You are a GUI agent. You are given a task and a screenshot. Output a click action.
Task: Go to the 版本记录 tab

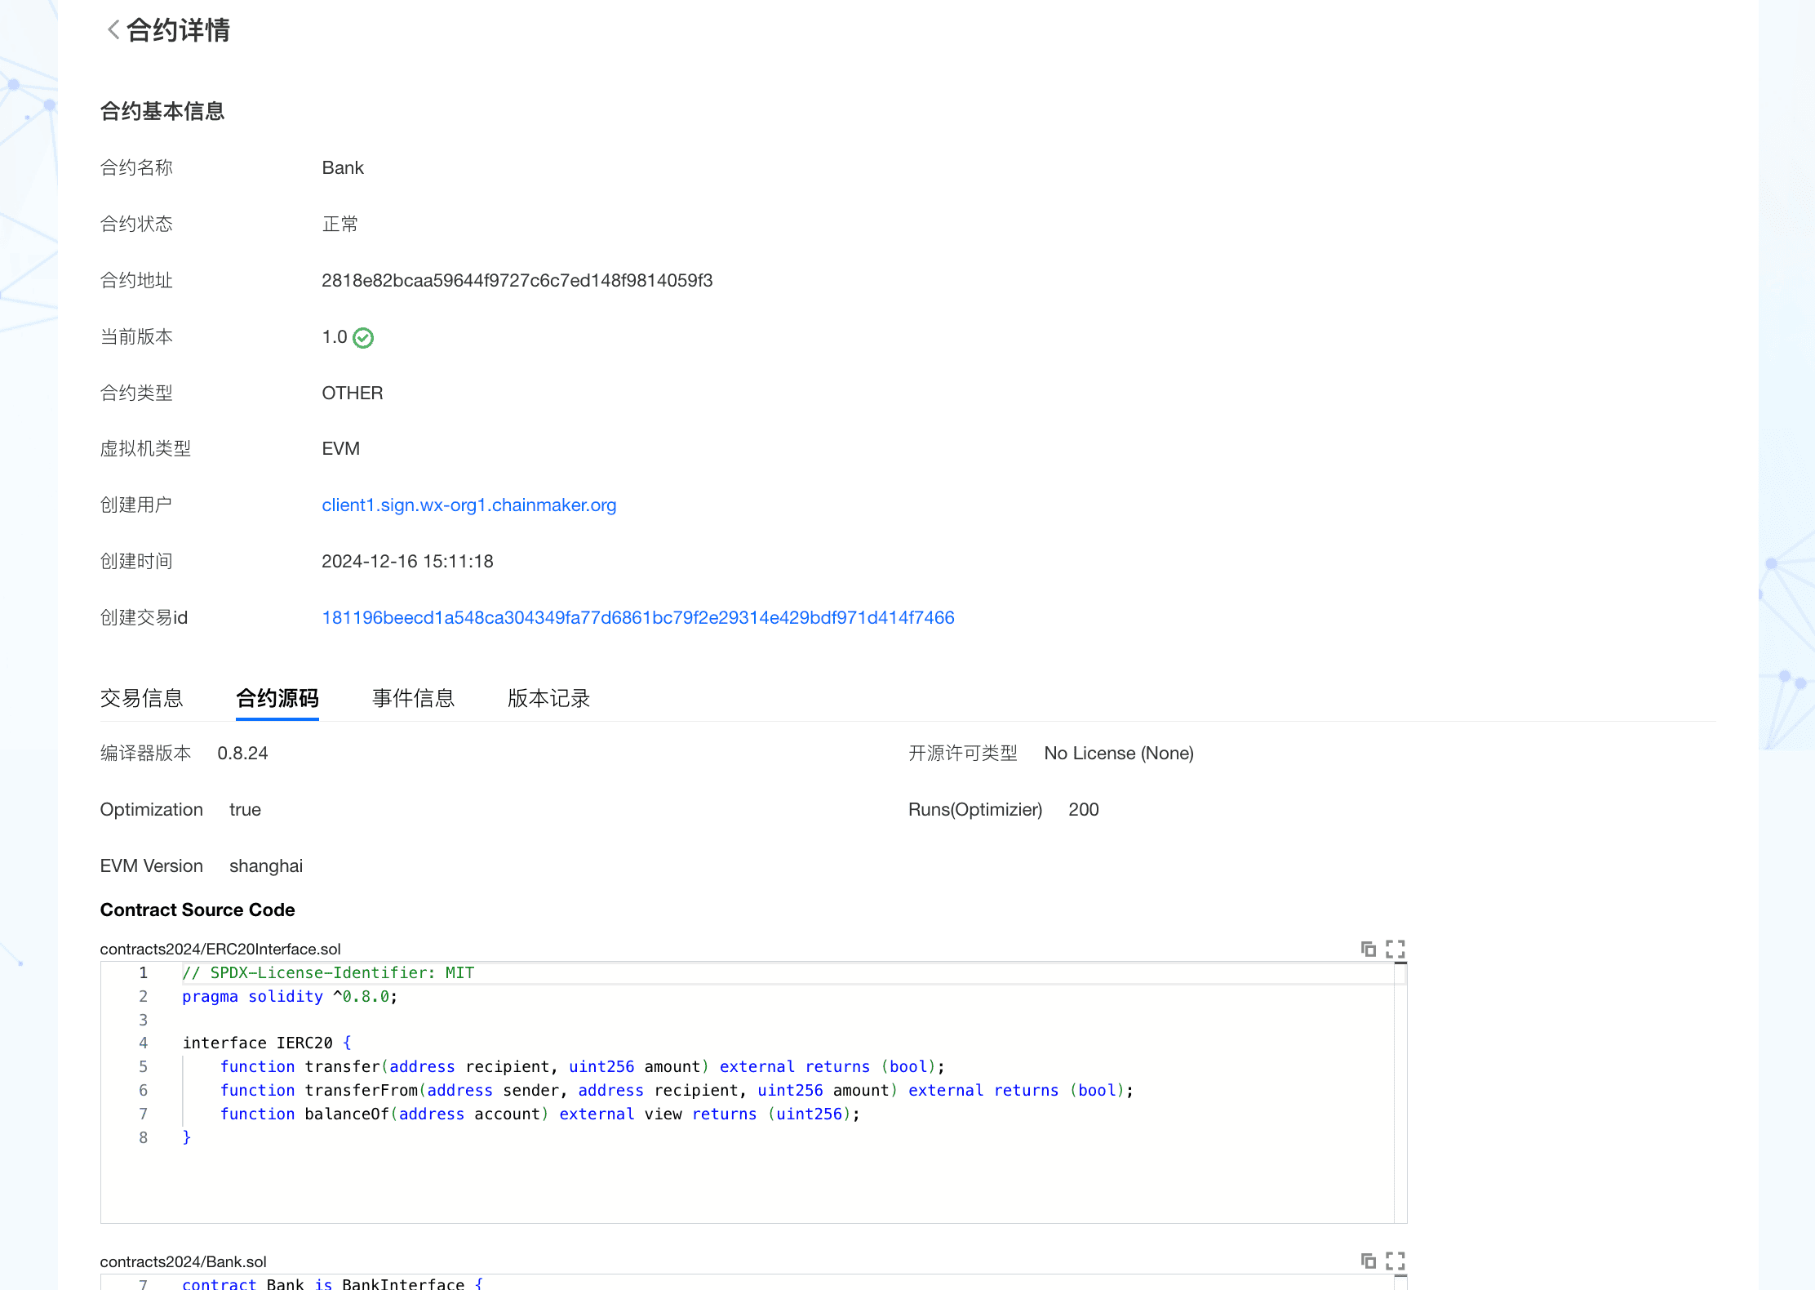click(548, 698)
